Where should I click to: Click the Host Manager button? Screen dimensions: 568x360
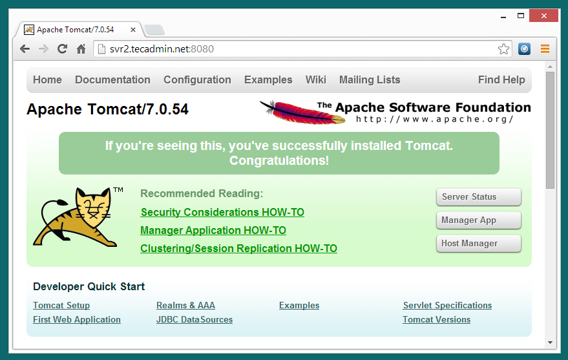point(479,244)
